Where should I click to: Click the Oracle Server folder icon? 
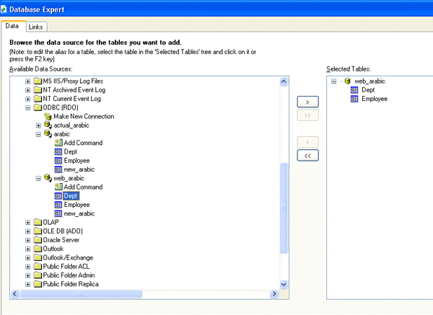tap(38, 240)
